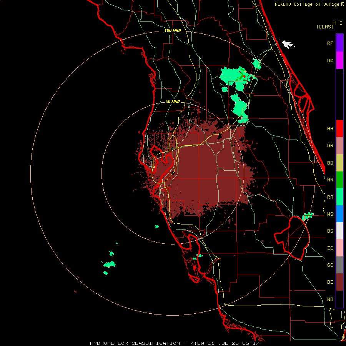Viewport: 346px width, 346px height.
Task: Click the brown BI legend swatch
Action: pyautogui.click(x=339, y=282)
